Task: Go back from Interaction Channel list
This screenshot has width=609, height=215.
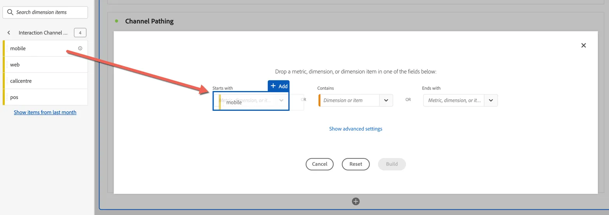Action: pos(9,33)
